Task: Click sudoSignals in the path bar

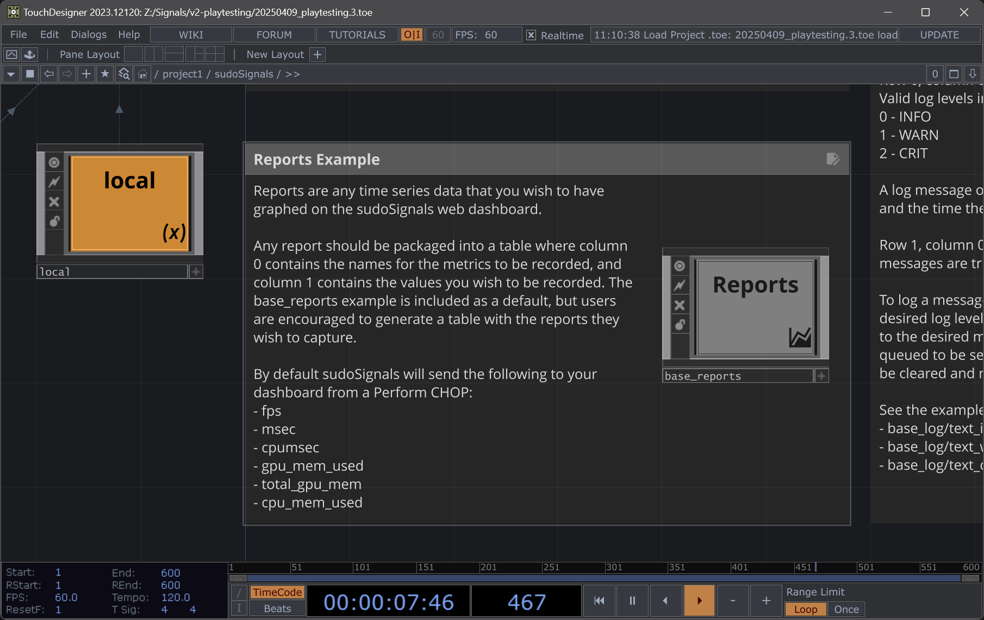Action: pos(244,74)
